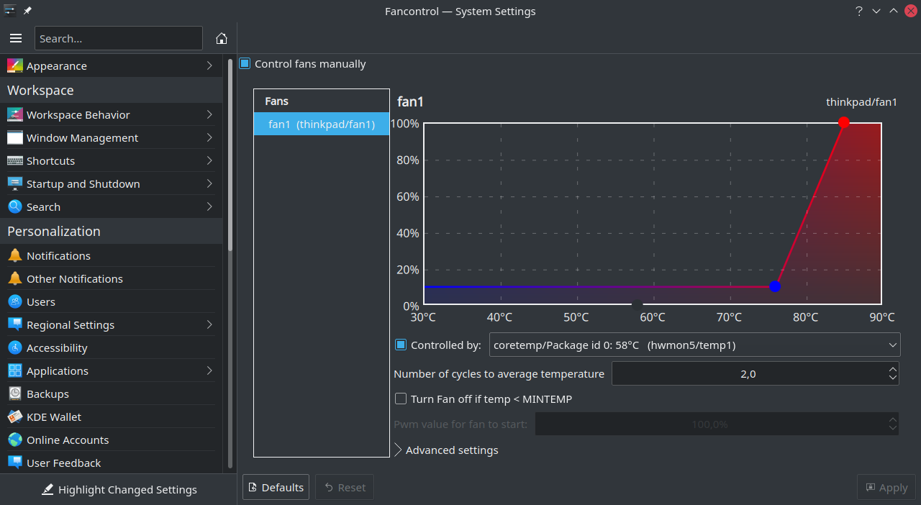Expand Advanced settings

446,450
